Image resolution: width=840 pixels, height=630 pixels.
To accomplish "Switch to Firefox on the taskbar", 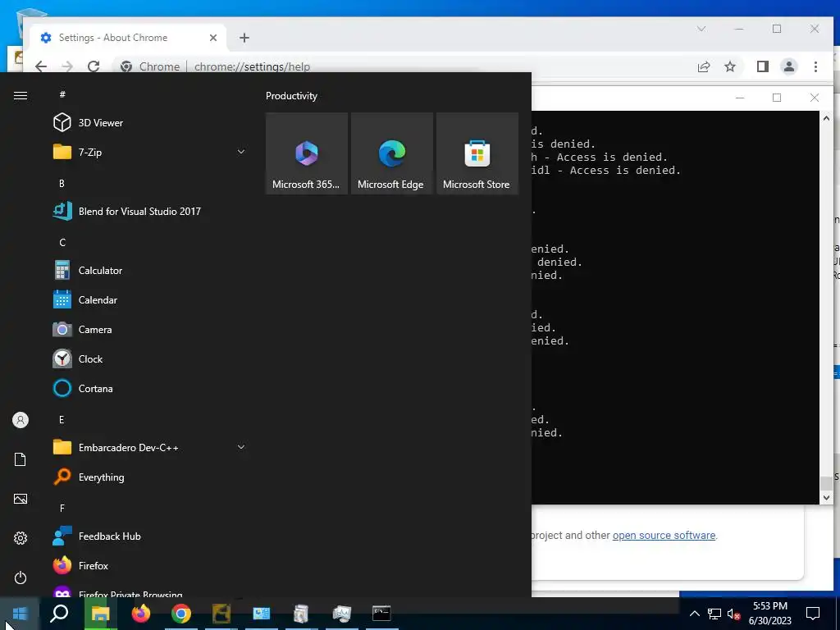I will [x=141, y=614].
